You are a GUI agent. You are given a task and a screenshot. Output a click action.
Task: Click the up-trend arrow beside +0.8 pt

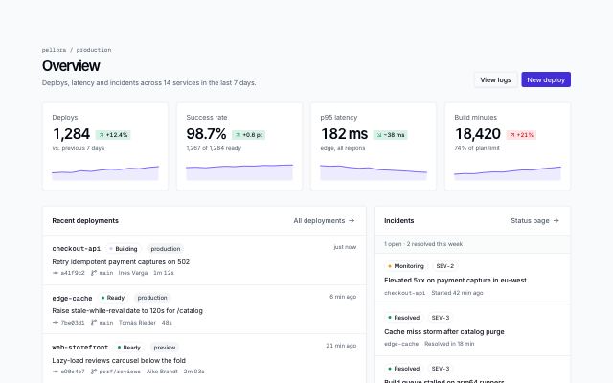(238, 135)
